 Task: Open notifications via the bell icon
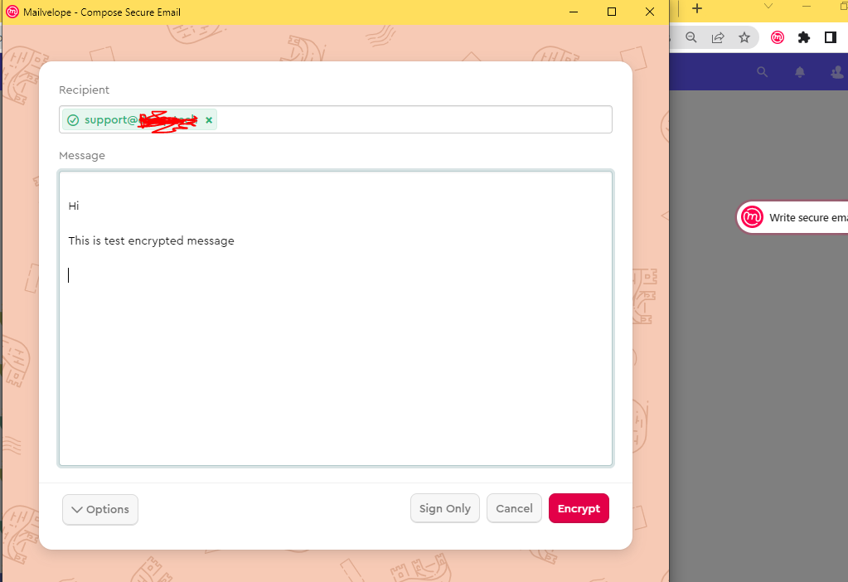(799, 72)
